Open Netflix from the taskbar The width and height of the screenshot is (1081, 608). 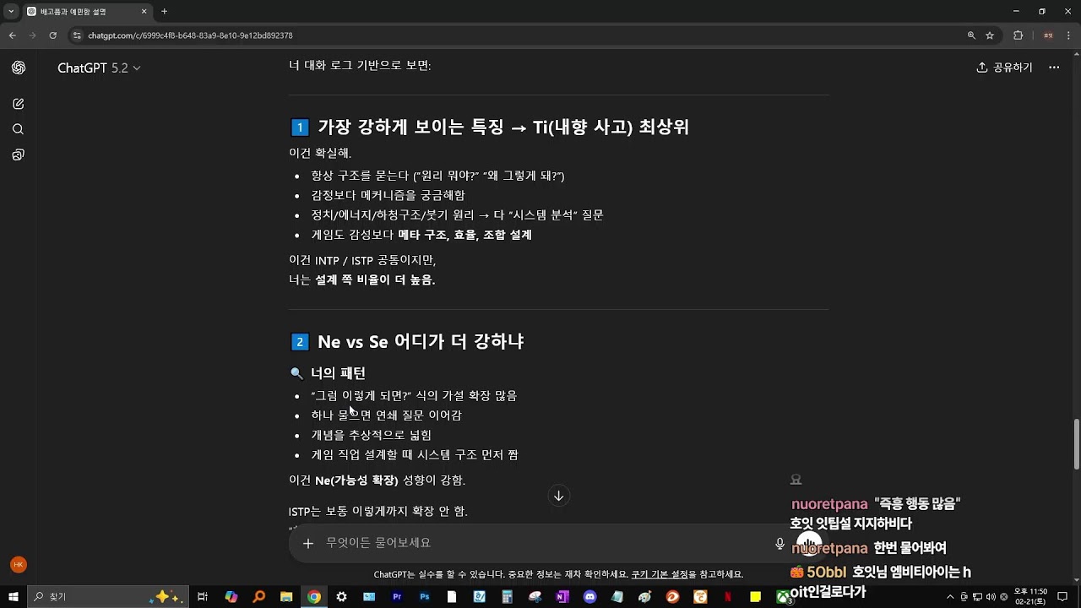tap(728, 597)
